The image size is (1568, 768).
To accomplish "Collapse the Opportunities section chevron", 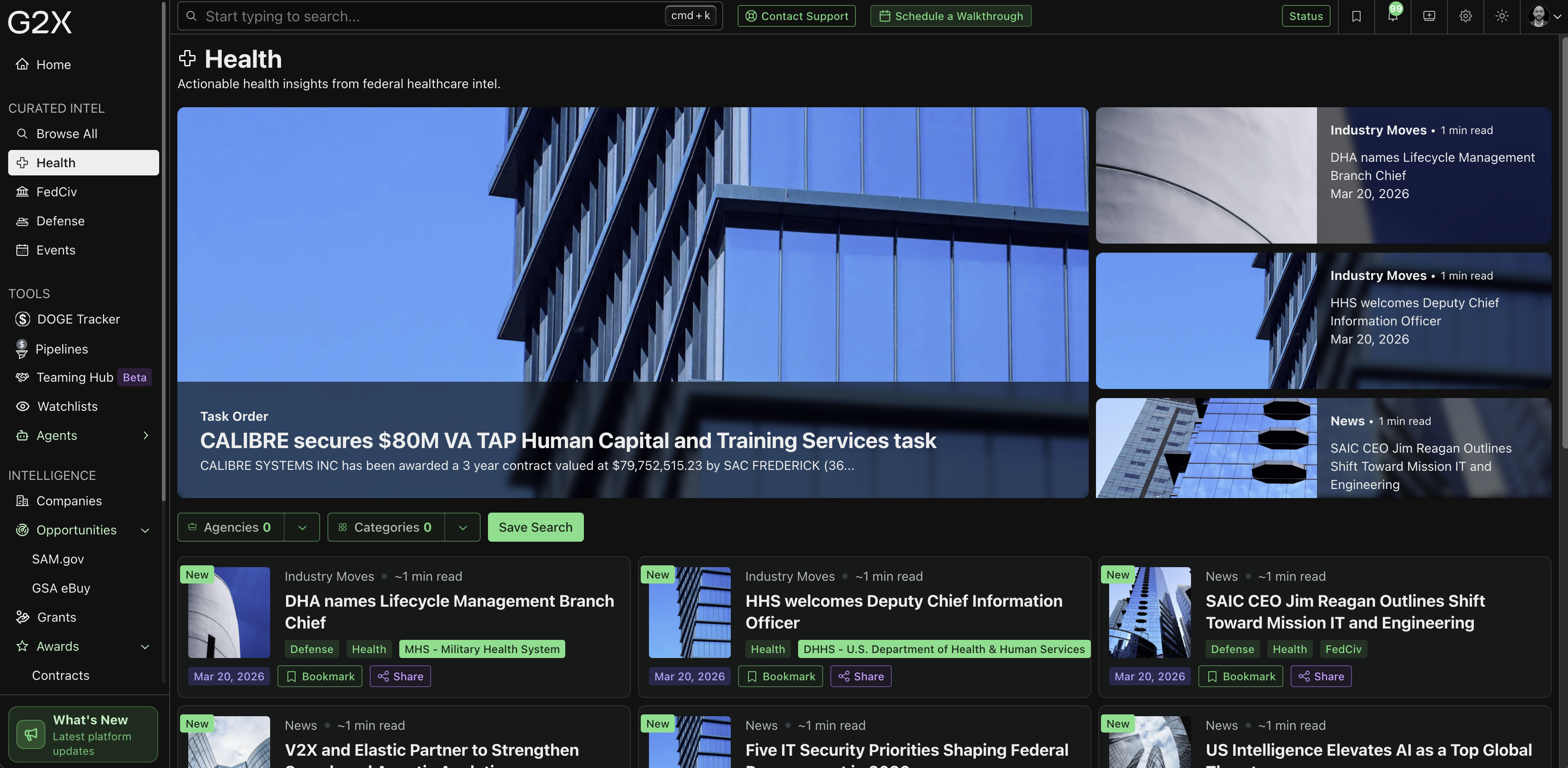I will 146,531.
